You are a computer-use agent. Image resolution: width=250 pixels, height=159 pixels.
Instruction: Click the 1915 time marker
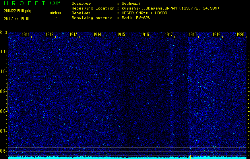121,35
